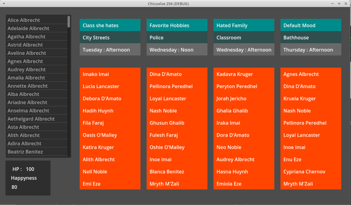The height and width of the screenshot is (205, 351).
Task: Pick Astrid Albrecht in the list
Action: [37, 45]
